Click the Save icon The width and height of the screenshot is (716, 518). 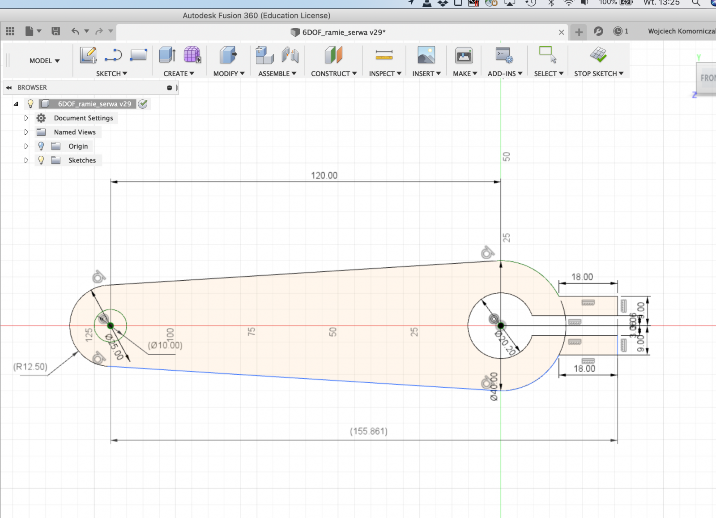click(x=56, y=31)
